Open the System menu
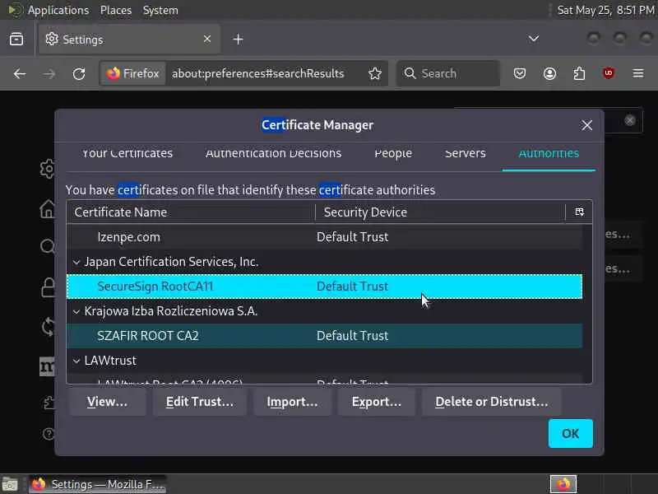The height and width of the screenshot is (494, 658). pyautogui.click(x=160, y=10)
